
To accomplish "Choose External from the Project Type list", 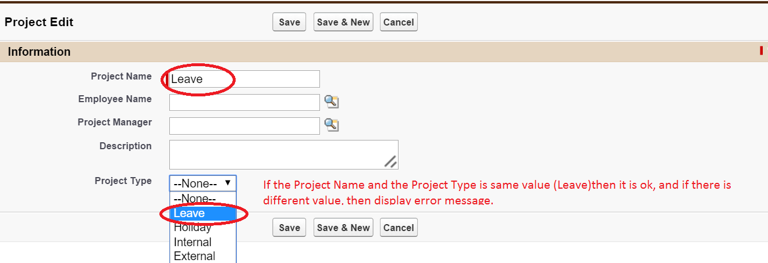I will pyautogui.click(x=194, y=256).
